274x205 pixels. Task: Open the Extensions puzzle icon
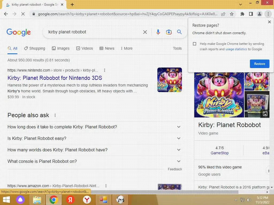242,14
